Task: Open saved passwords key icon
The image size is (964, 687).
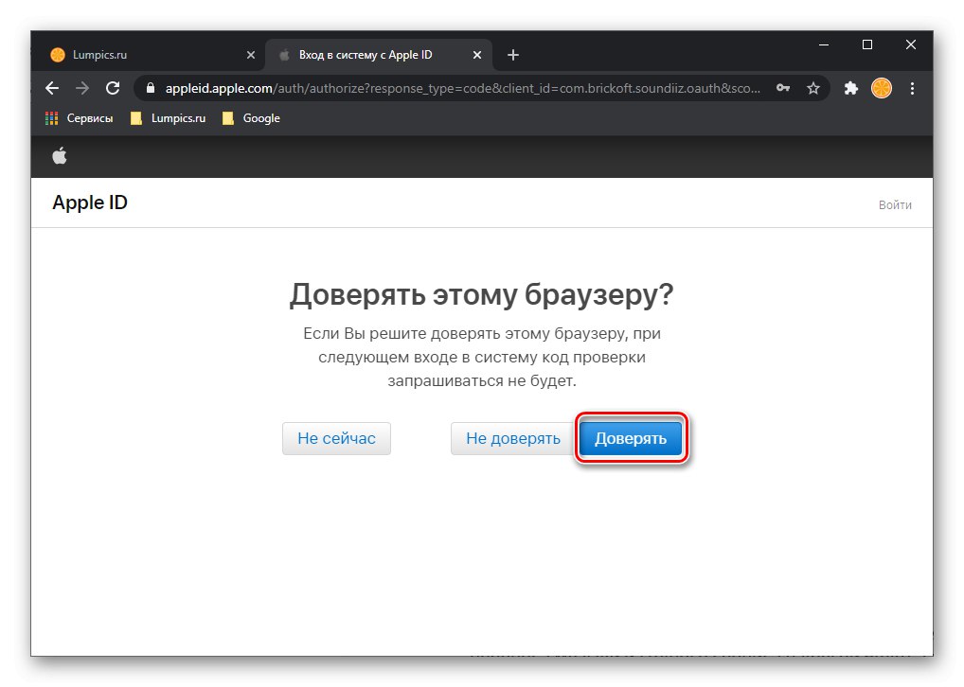Action: 782,89
